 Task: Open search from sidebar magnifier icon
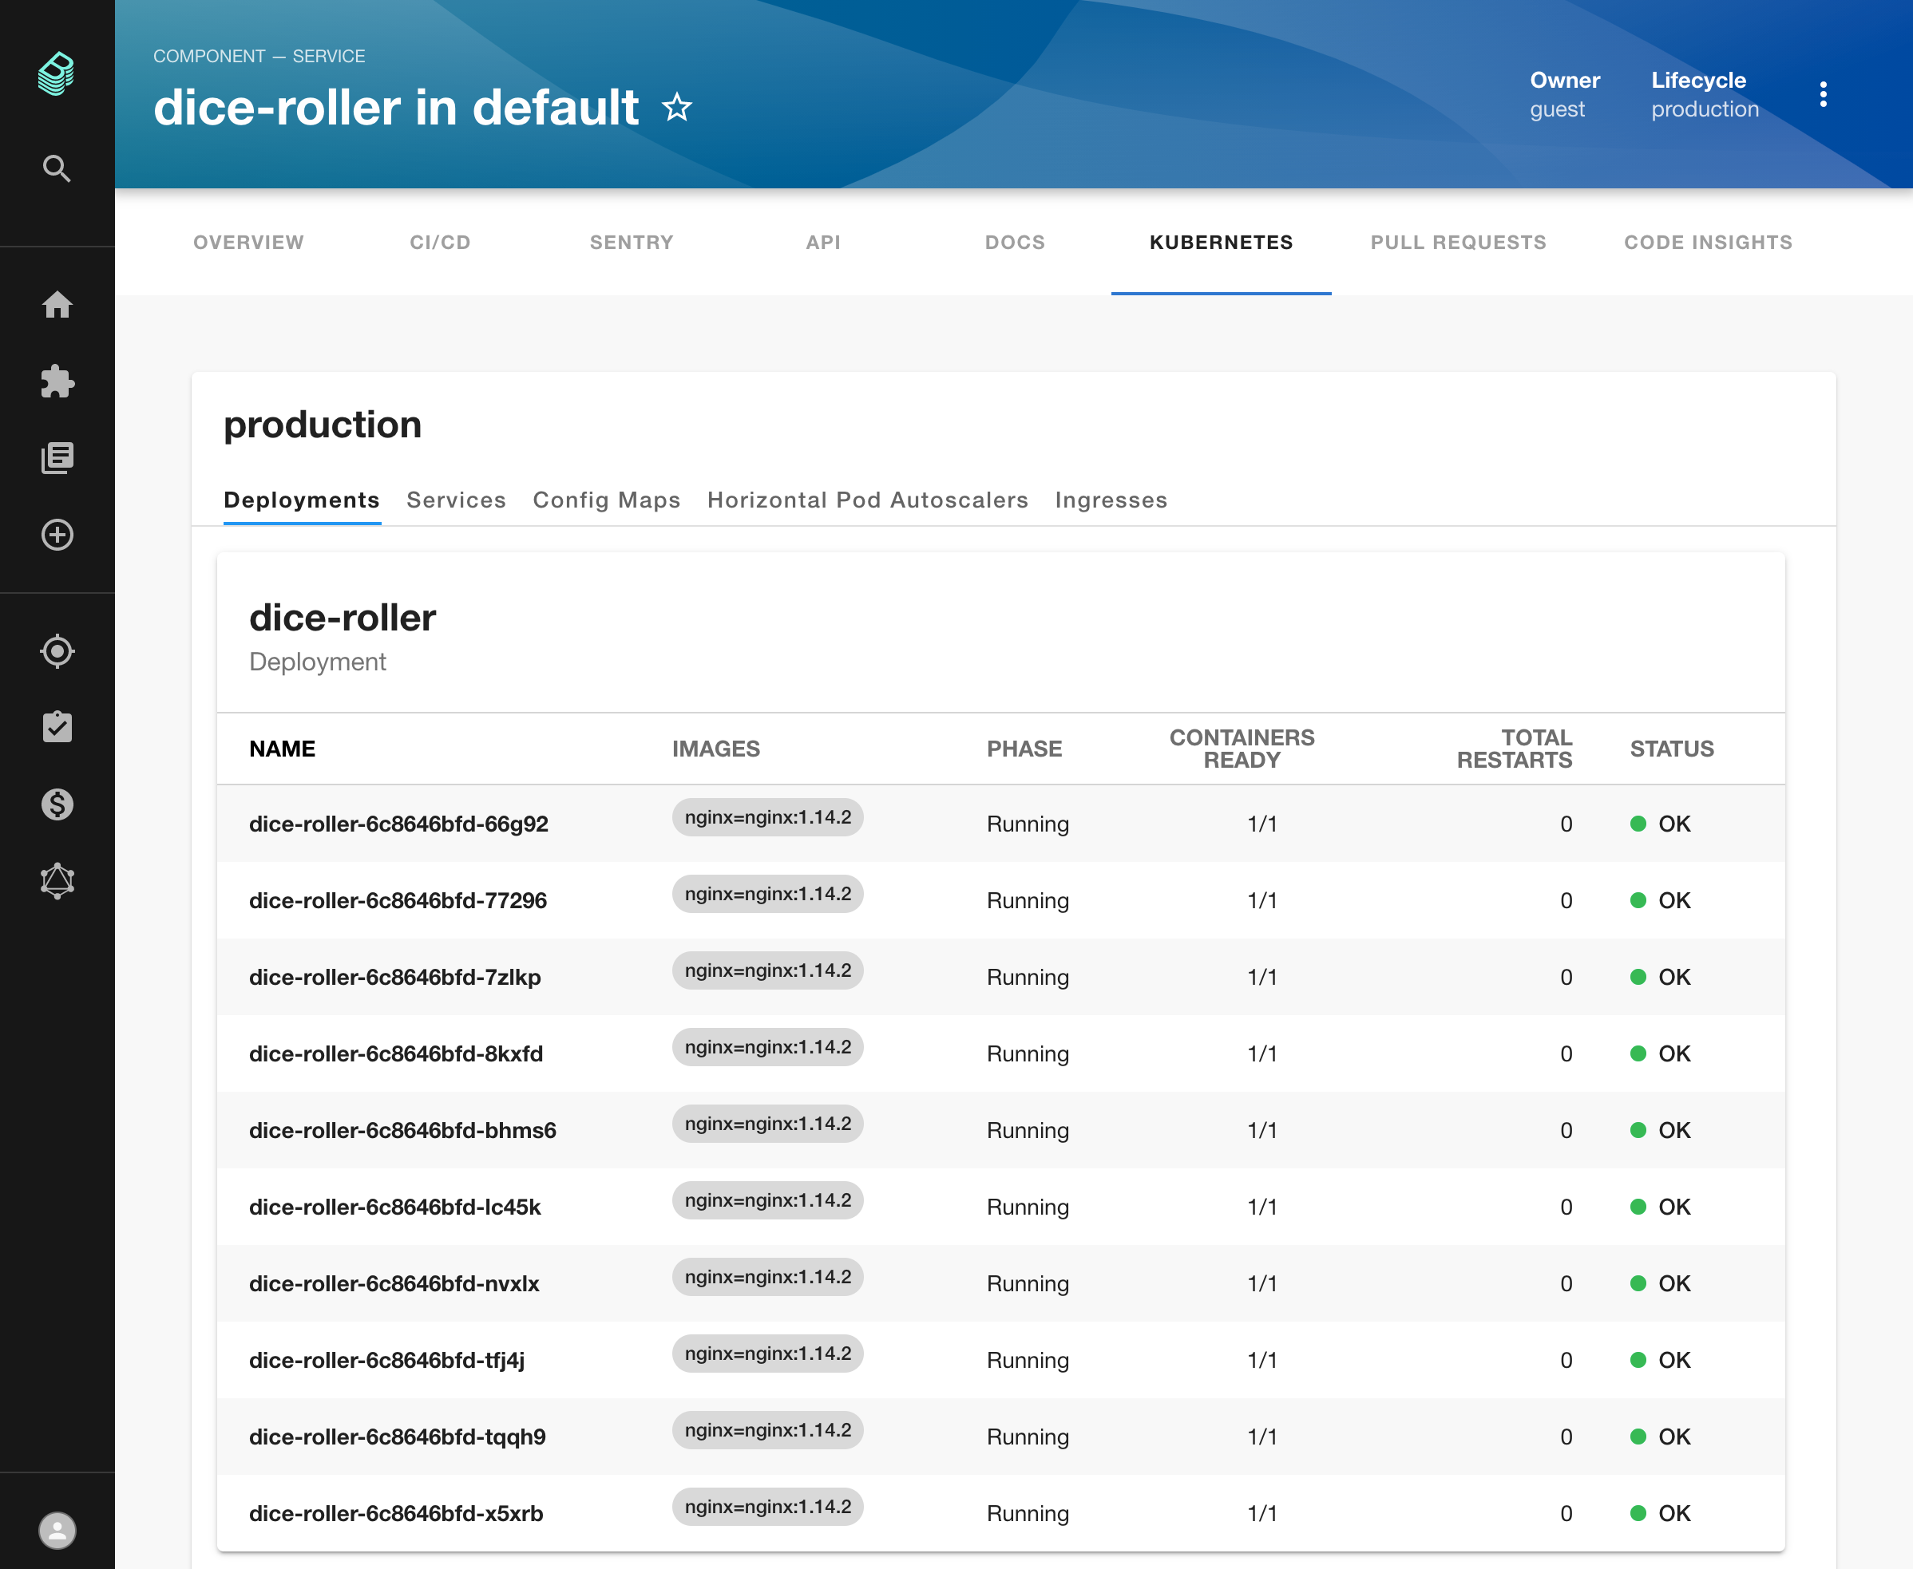(x=56, y=168)
